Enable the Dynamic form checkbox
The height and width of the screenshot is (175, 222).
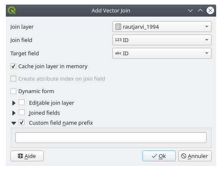(13, 91)
